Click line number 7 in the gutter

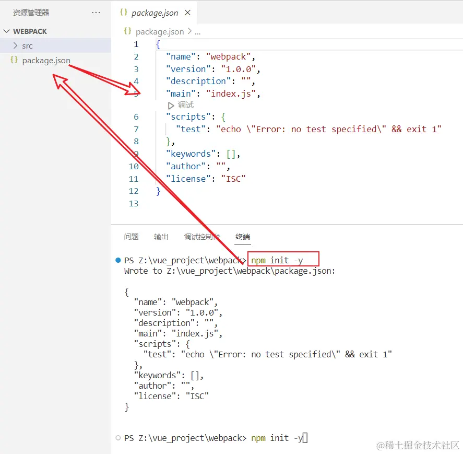coord(136,130)
